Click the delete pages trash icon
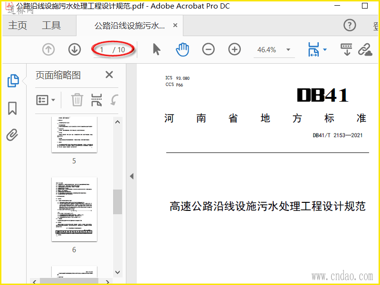This screenshot has height=285, width=380. (77, 100)
